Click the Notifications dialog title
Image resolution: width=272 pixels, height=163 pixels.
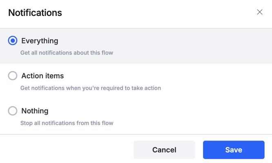click(35, 13)
